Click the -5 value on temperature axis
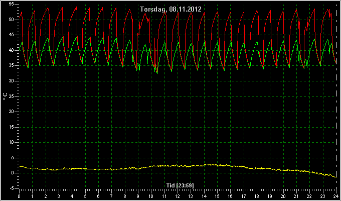This screenshot has height=201, width=341. [x=11, y=188]
